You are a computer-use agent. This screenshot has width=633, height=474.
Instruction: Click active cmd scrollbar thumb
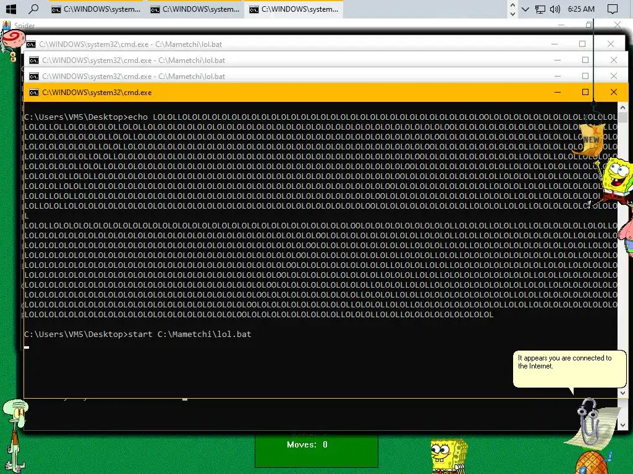tap(622, 118)
